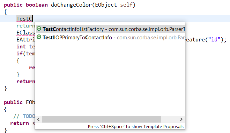Click the TestContactInfoListFactory class icon

tap(39, 29)
